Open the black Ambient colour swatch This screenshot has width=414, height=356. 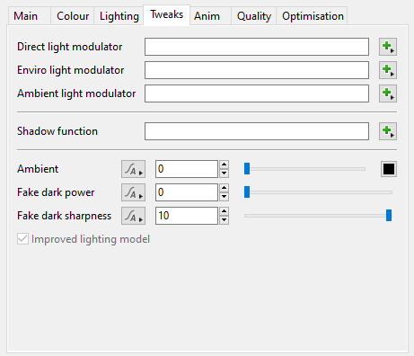coord(389,169)
